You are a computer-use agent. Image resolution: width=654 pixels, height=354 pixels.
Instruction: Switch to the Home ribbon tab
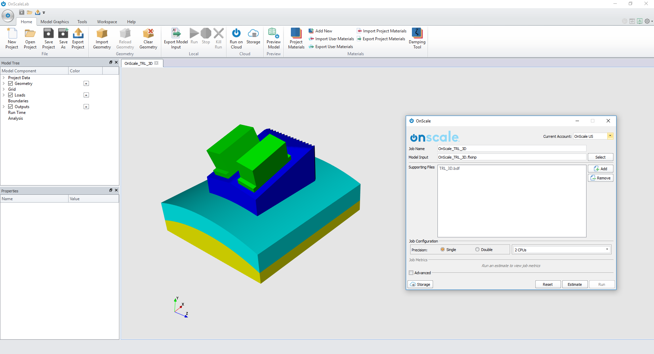pos(27,21)
